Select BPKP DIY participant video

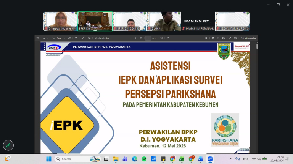point(95,21)
